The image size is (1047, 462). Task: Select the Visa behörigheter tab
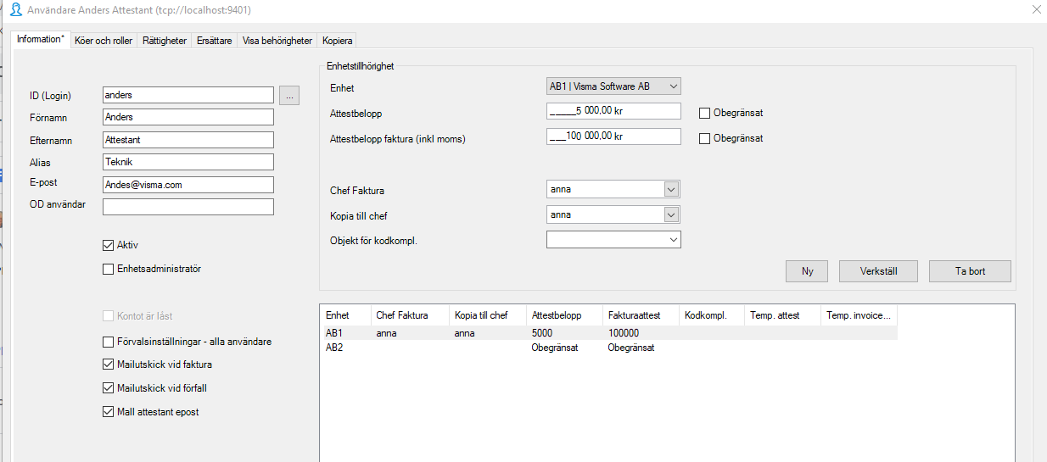click(277, 40)
